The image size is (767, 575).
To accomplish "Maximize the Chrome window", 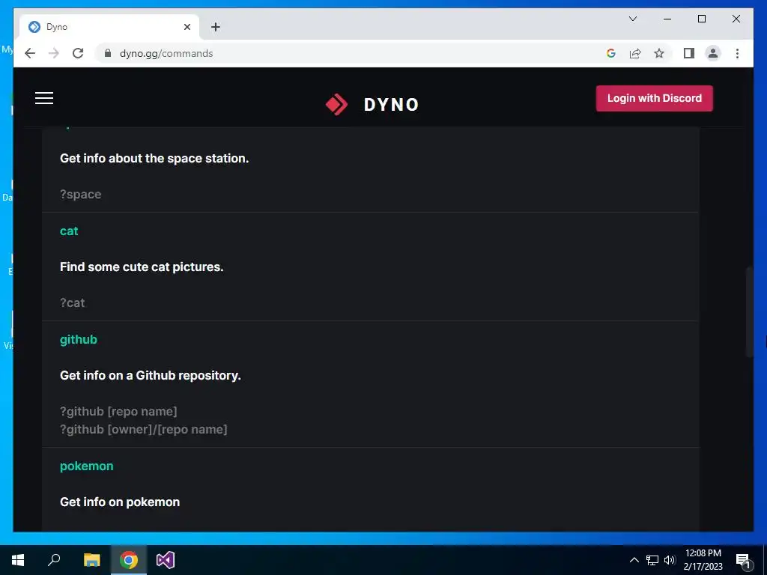I will click(x=701, y=19).
